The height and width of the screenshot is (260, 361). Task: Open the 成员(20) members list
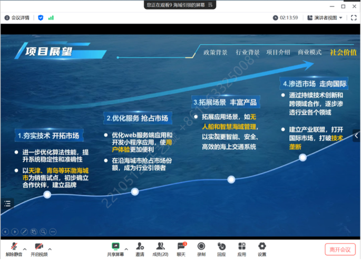click(x=160, y=248)
